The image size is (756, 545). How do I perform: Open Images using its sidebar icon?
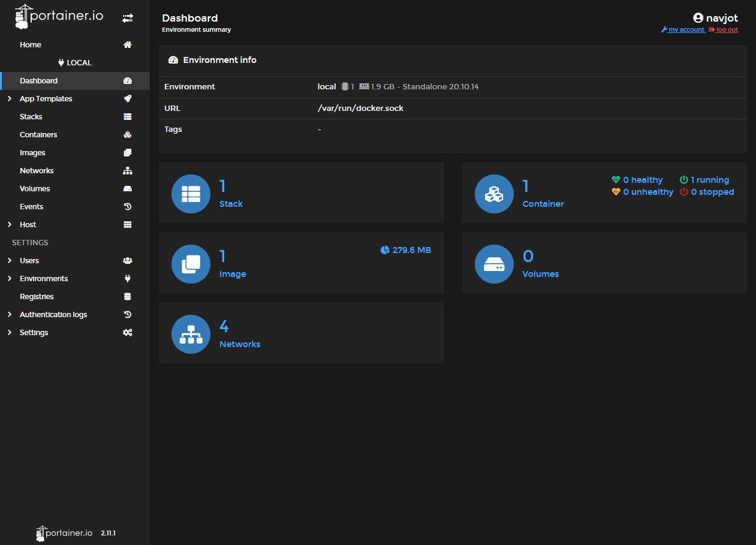pyautogui.click(x=127, y=152)
